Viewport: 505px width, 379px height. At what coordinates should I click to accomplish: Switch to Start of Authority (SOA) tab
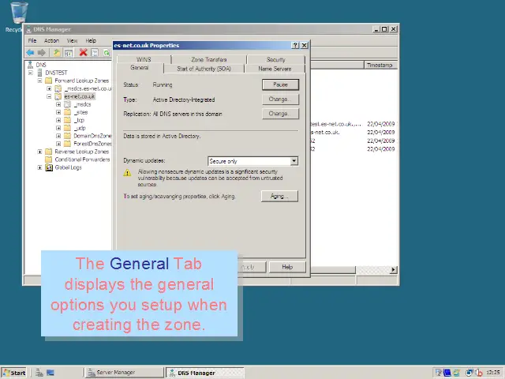204,69
